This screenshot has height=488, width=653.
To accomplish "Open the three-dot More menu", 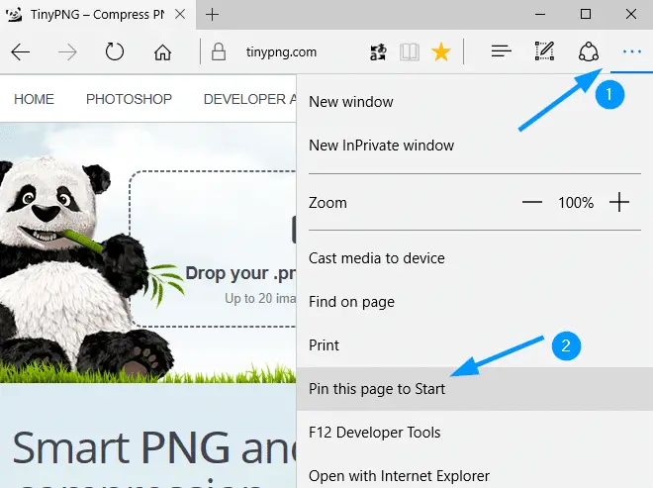I will (x=632, y=51).
